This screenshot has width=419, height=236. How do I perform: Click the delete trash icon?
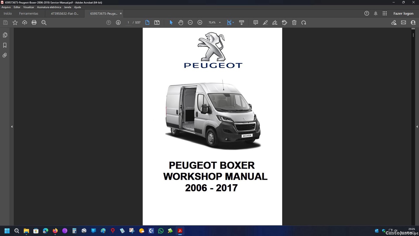pos(294,23)
